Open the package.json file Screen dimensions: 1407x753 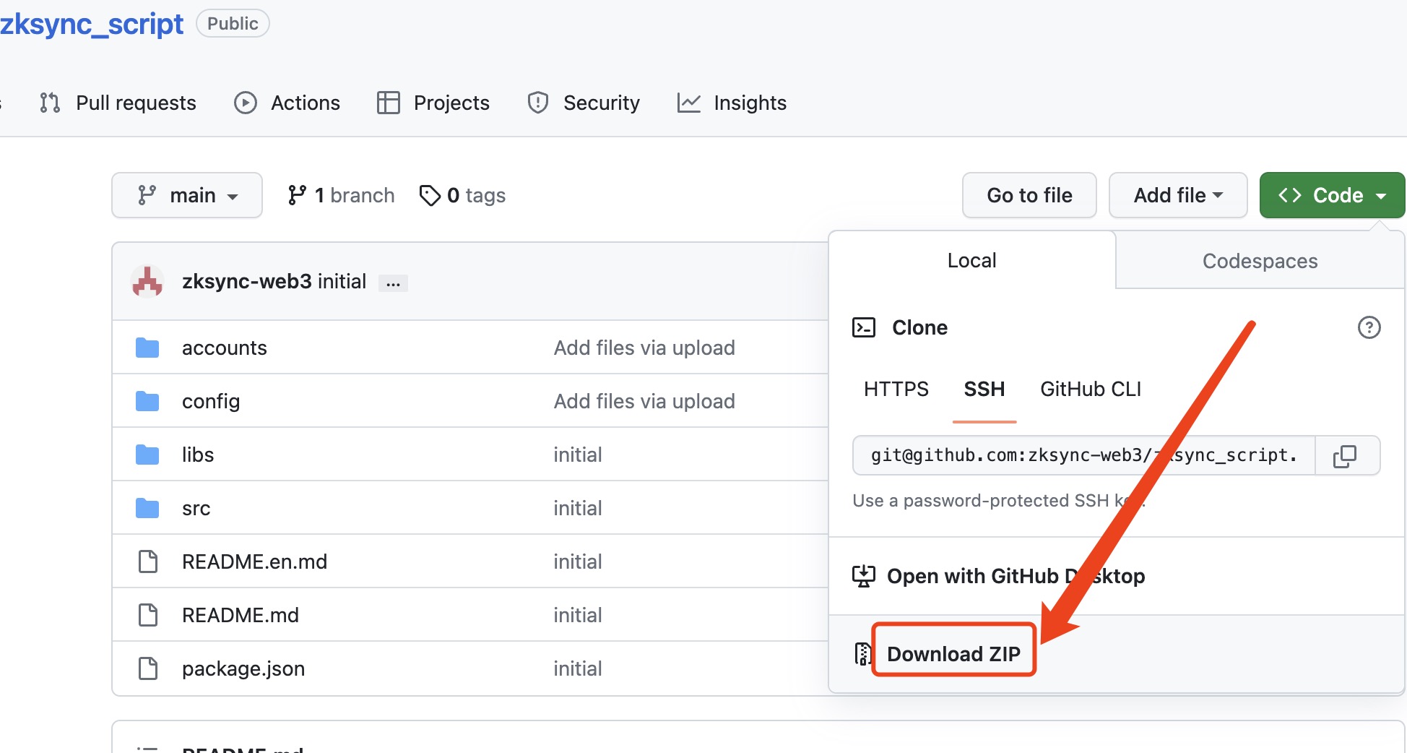pyautogui.click(x=243, y=668)
